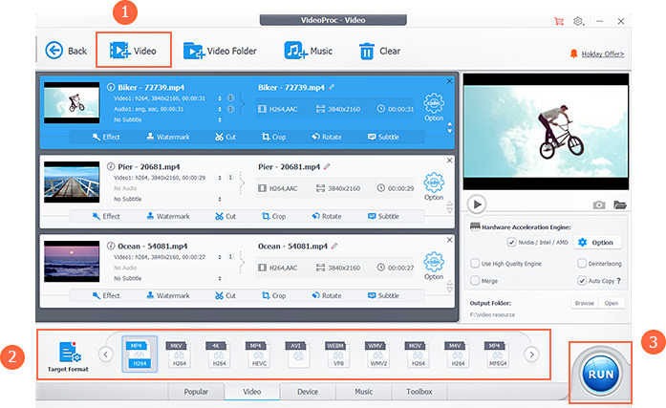Select 4K H264 format
The height and width of the screenshot is (408, 666).
[x=219, y=354]
